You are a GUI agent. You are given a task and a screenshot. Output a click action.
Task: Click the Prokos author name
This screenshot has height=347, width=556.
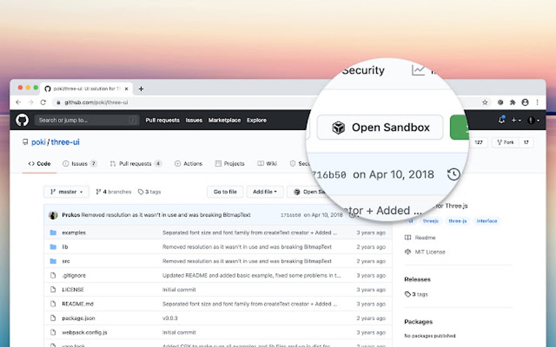click(71, 215)
